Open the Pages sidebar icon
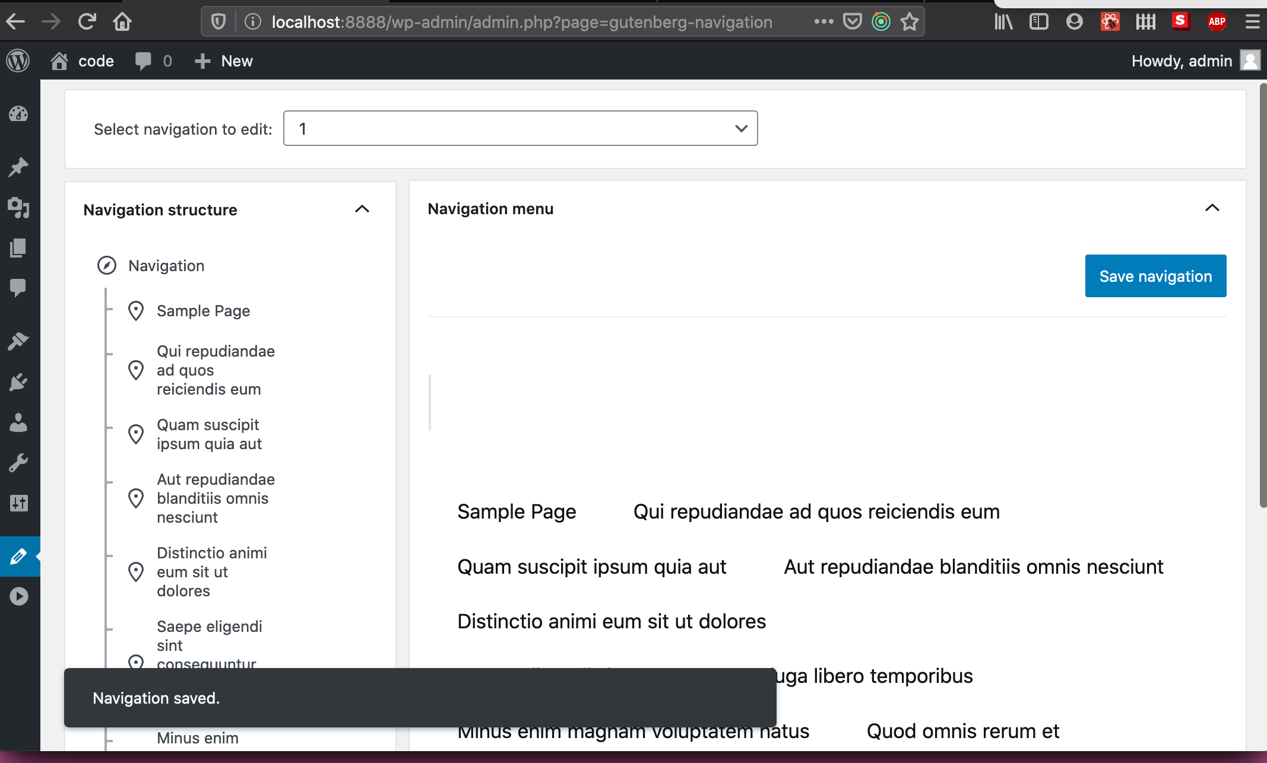Viewport: 1267px width, 763px height. click(18, 248)
